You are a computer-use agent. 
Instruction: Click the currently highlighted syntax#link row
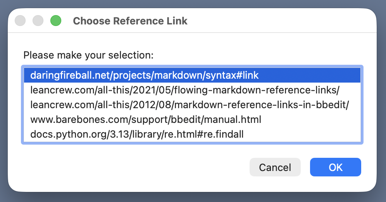point(145,75)
